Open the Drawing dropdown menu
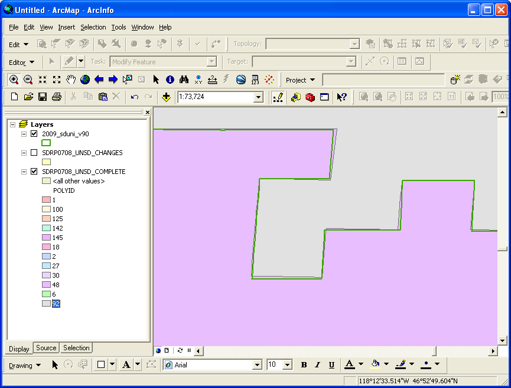The width and height of the screenshot is (511, 388). point(25,366)
